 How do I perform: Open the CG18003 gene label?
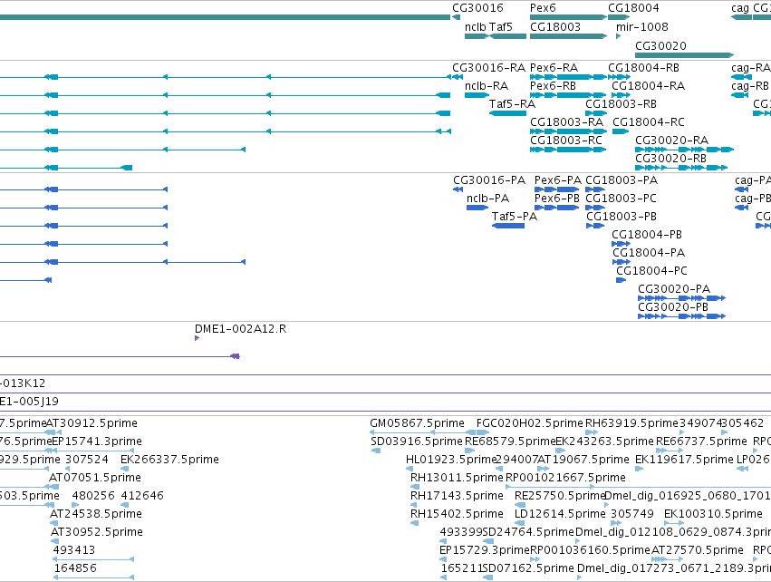555,26
